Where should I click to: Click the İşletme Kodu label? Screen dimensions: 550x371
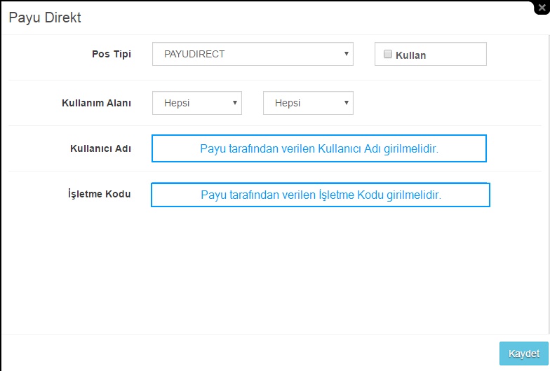[x=100, y=193]
